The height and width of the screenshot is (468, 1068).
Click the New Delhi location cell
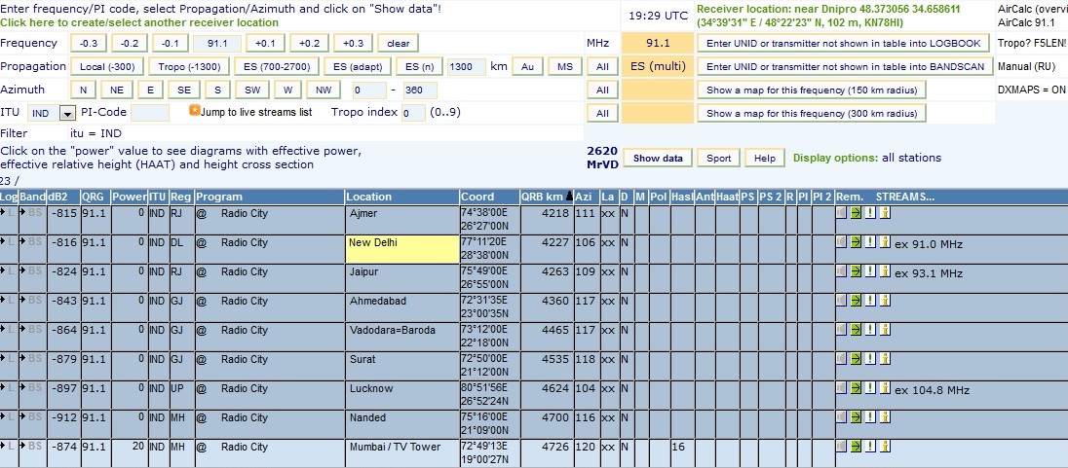pyautogui.click(x=401, y=249)
